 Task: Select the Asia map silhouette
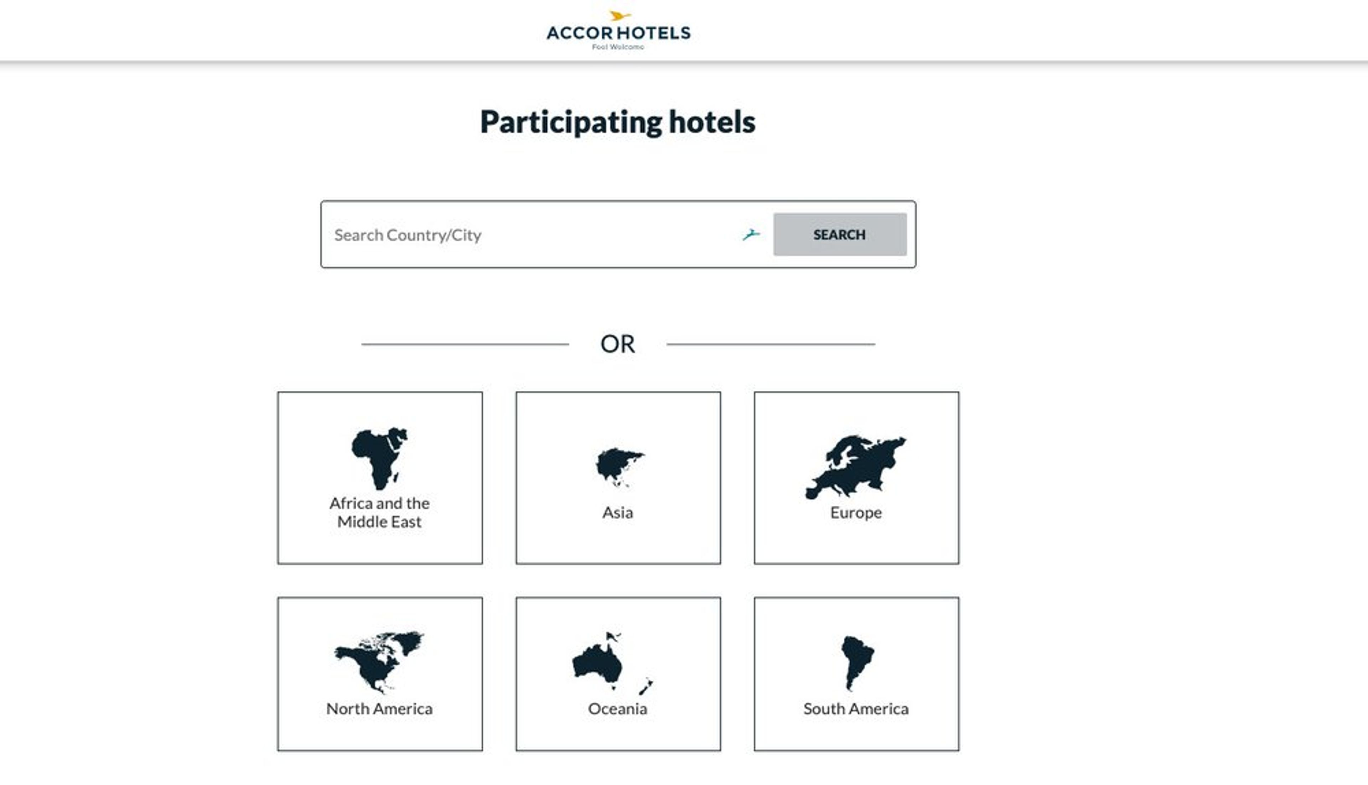tap(620, 467)
